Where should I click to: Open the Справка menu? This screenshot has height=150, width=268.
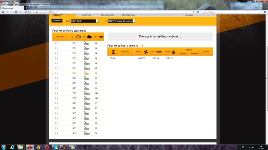(46, 5)
